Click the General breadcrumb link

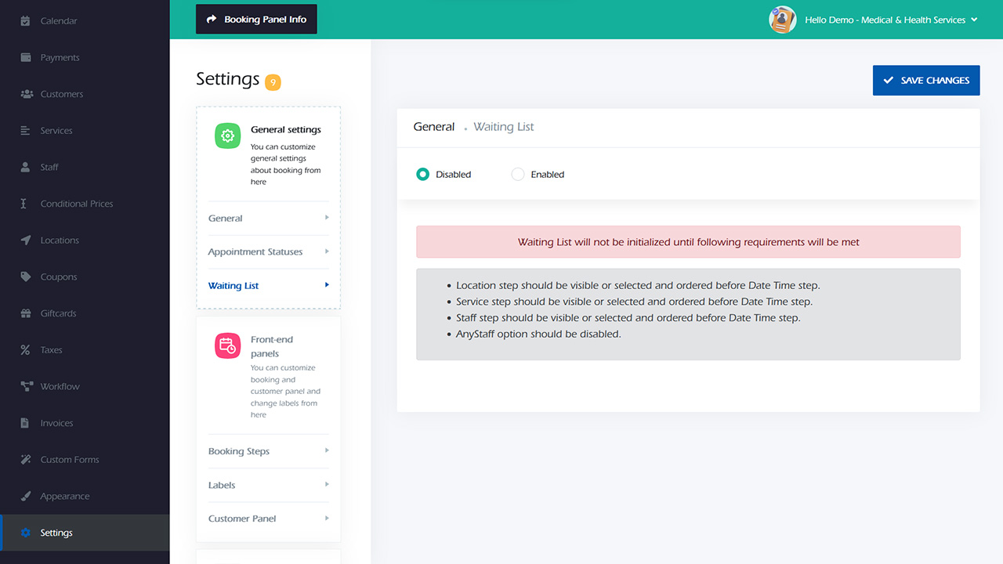[x=434, y=127]
